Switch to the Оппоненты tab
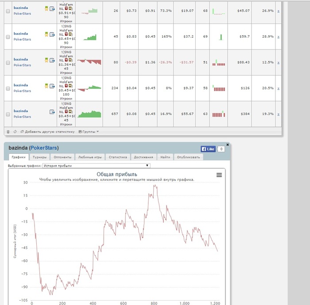Image resolution: width=310 pixels, height=305 pixels. [x=62, y=157]
